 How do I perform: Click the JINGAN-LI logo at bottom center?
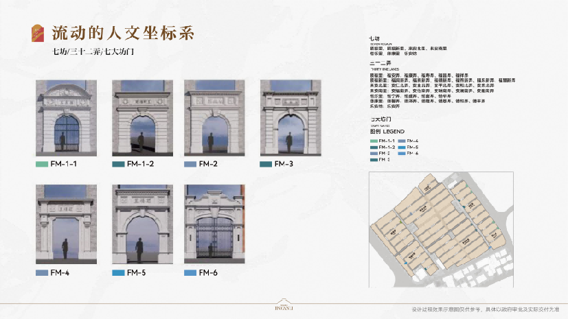pos(284,308)
